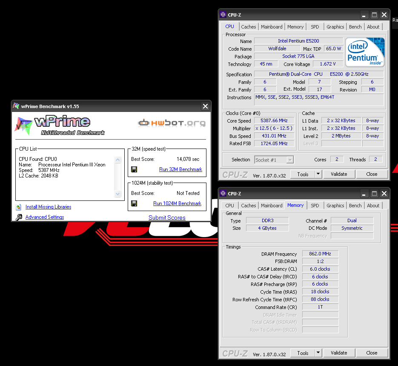Viewport: 398px width, 366px height.
Task: Click Validate button in Memory CPU-Z window
Action: (339, 353)
